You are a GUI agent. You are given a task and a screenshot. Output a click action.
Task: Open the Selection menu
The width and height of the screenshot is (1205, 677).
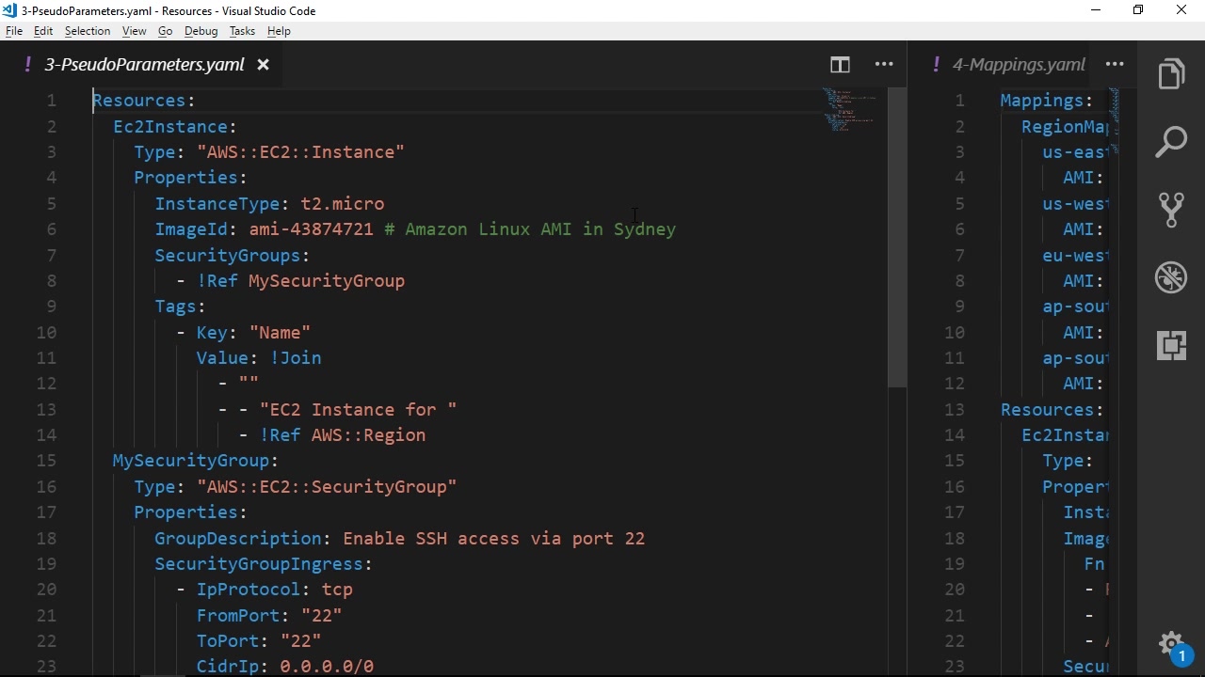[88, 31]
